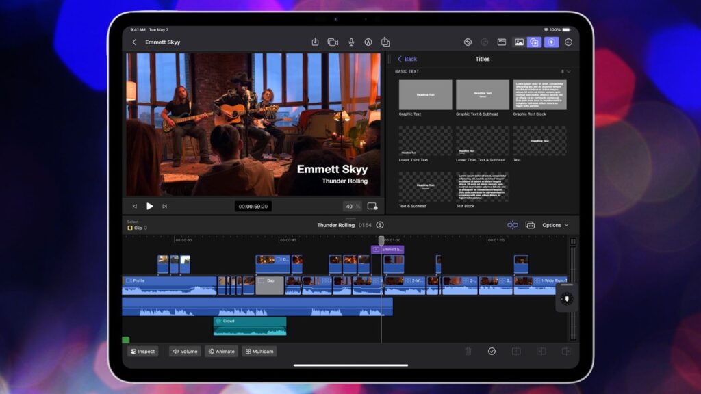The width and height of the screenshot is (701, 394).
Task: Go Back from the Titles browser
Action: tap(407, 60)
